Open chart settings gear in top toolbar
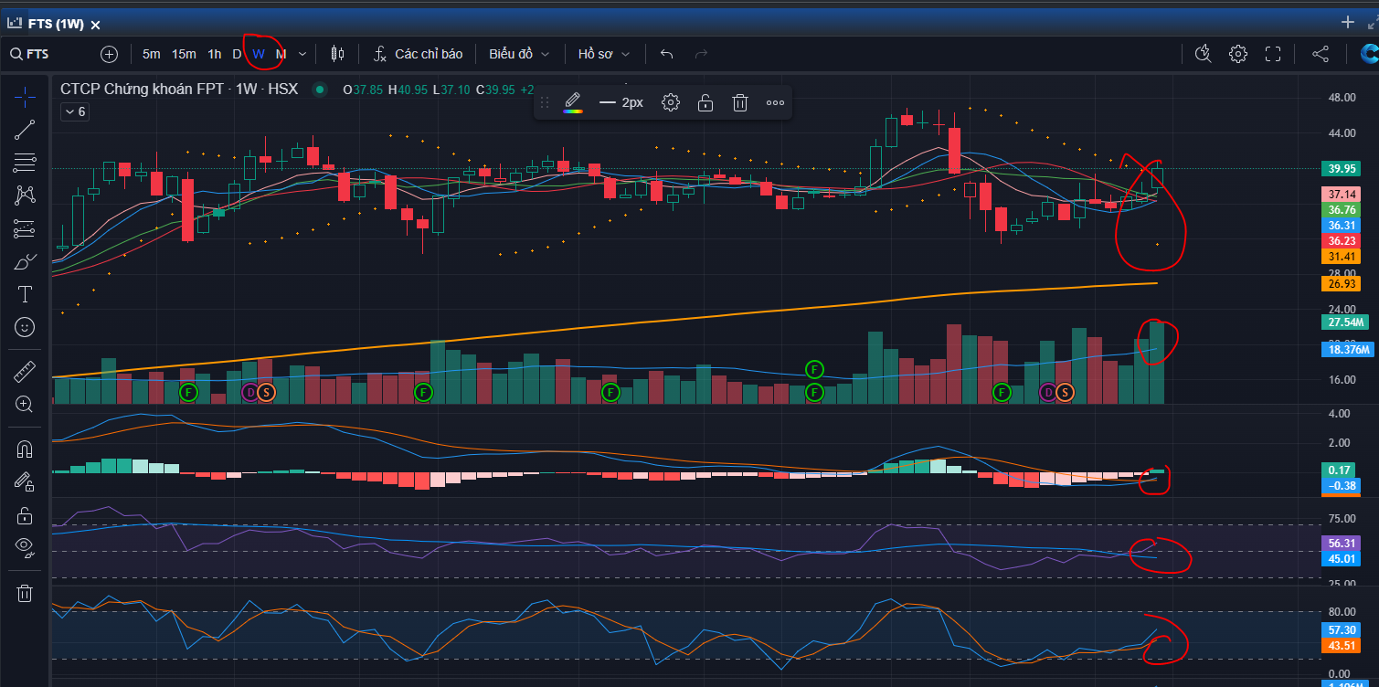The image size is (1379, 687). click(x=1237, y=54)
